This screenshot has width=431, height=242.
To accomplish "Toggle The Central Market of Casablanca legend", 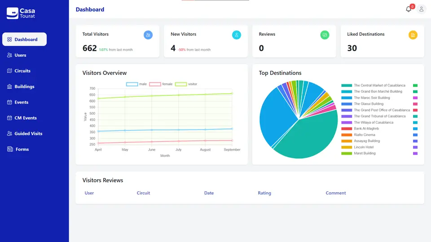I will pos(373,85).
